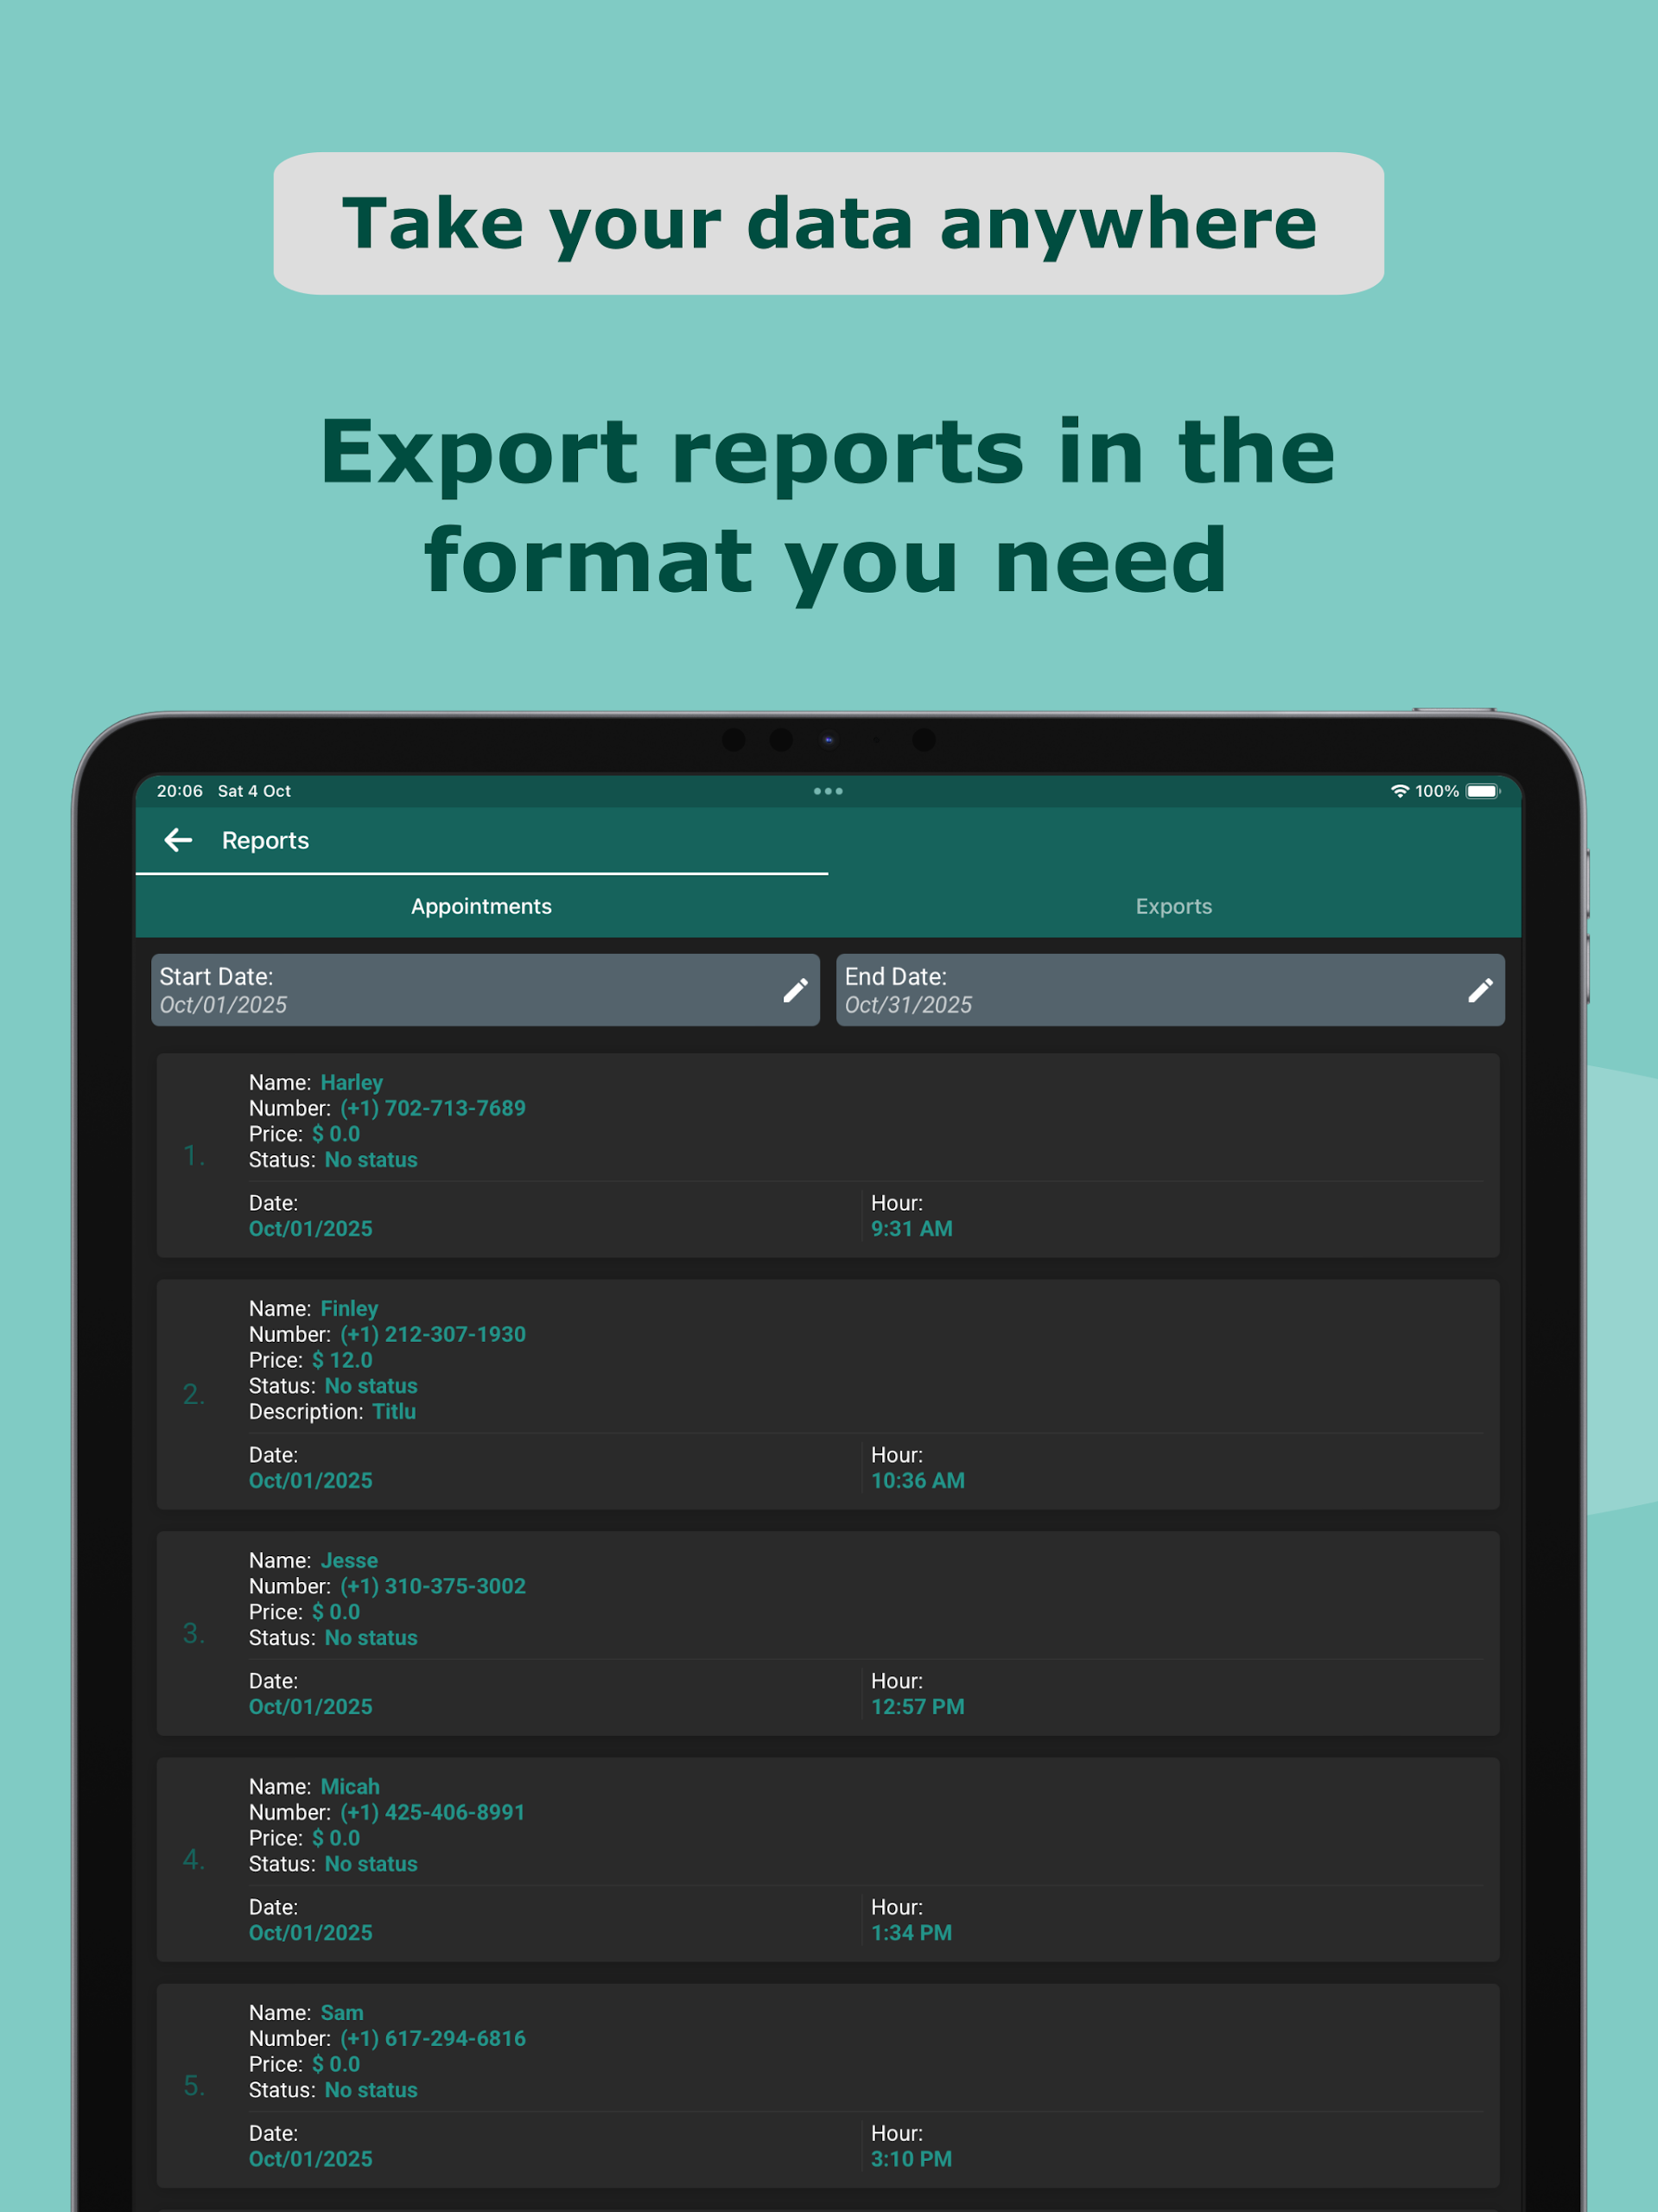The width and height of the screenshot is (1658, 2212).
Task: Tap Finley's Titlu description
Action: (394, 1411)
